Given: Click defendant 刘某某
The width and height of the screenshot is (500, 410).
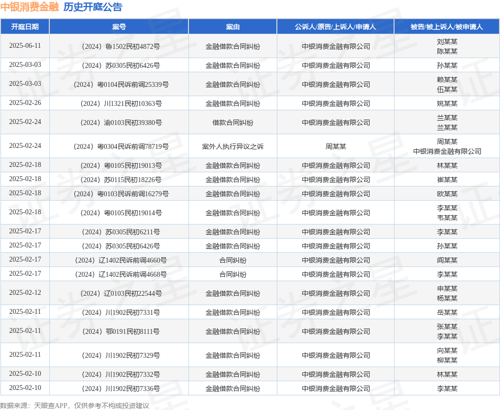Looking at the screenshot, I should [x=447, y=42].
